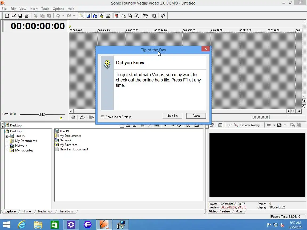Toggle second split preview button with red slash
The height and width of the screenshot is (230, 307).
[x=236, y=125]
